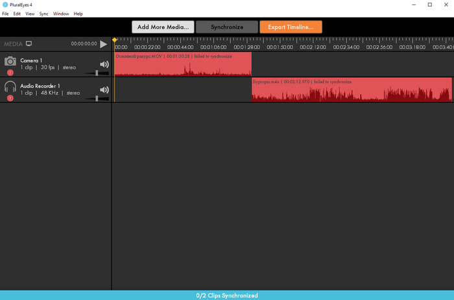
Task: Mute the Audio Recorder 1 track speaker
Action: (104, 89)
